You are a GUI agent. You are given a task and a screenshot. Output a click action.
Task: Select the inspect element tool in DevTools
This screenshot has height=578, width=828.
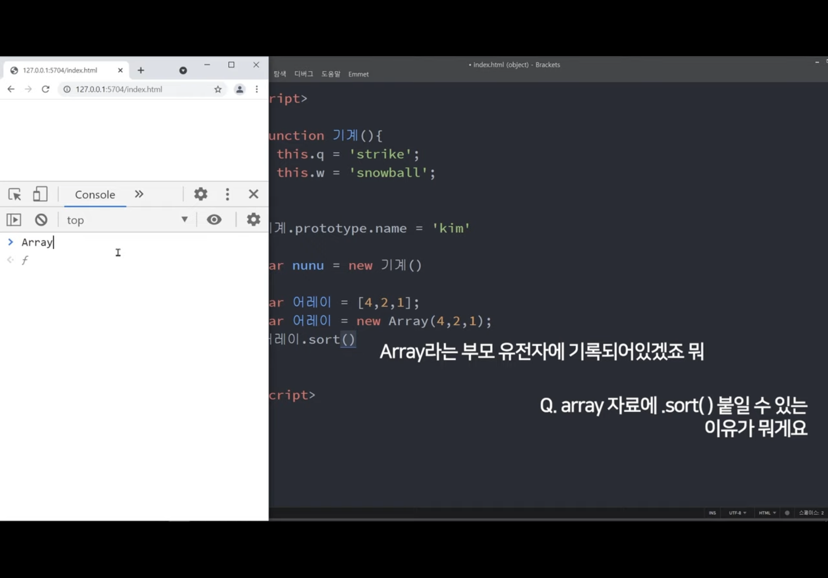pos(15,194)
